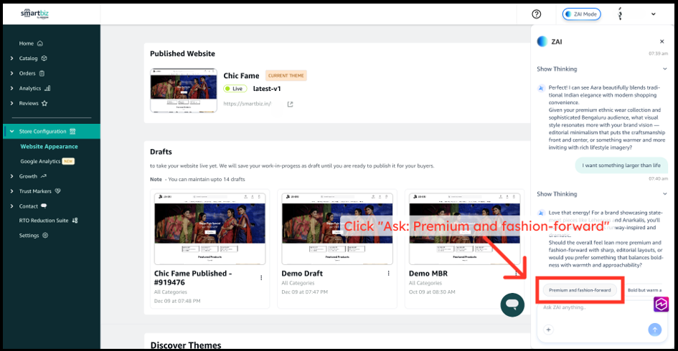The image size is (678, 351).
Task: Click the help question mark icon
Action: click(537, 14)
